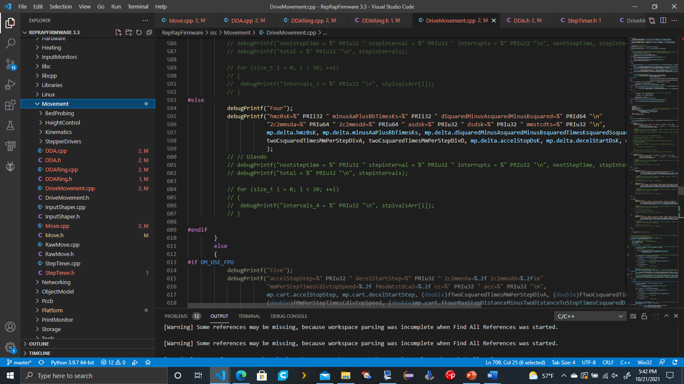The image size is (684, 384).
Task: Open Explorer views and more actions menu
Action: click(145, 20)
